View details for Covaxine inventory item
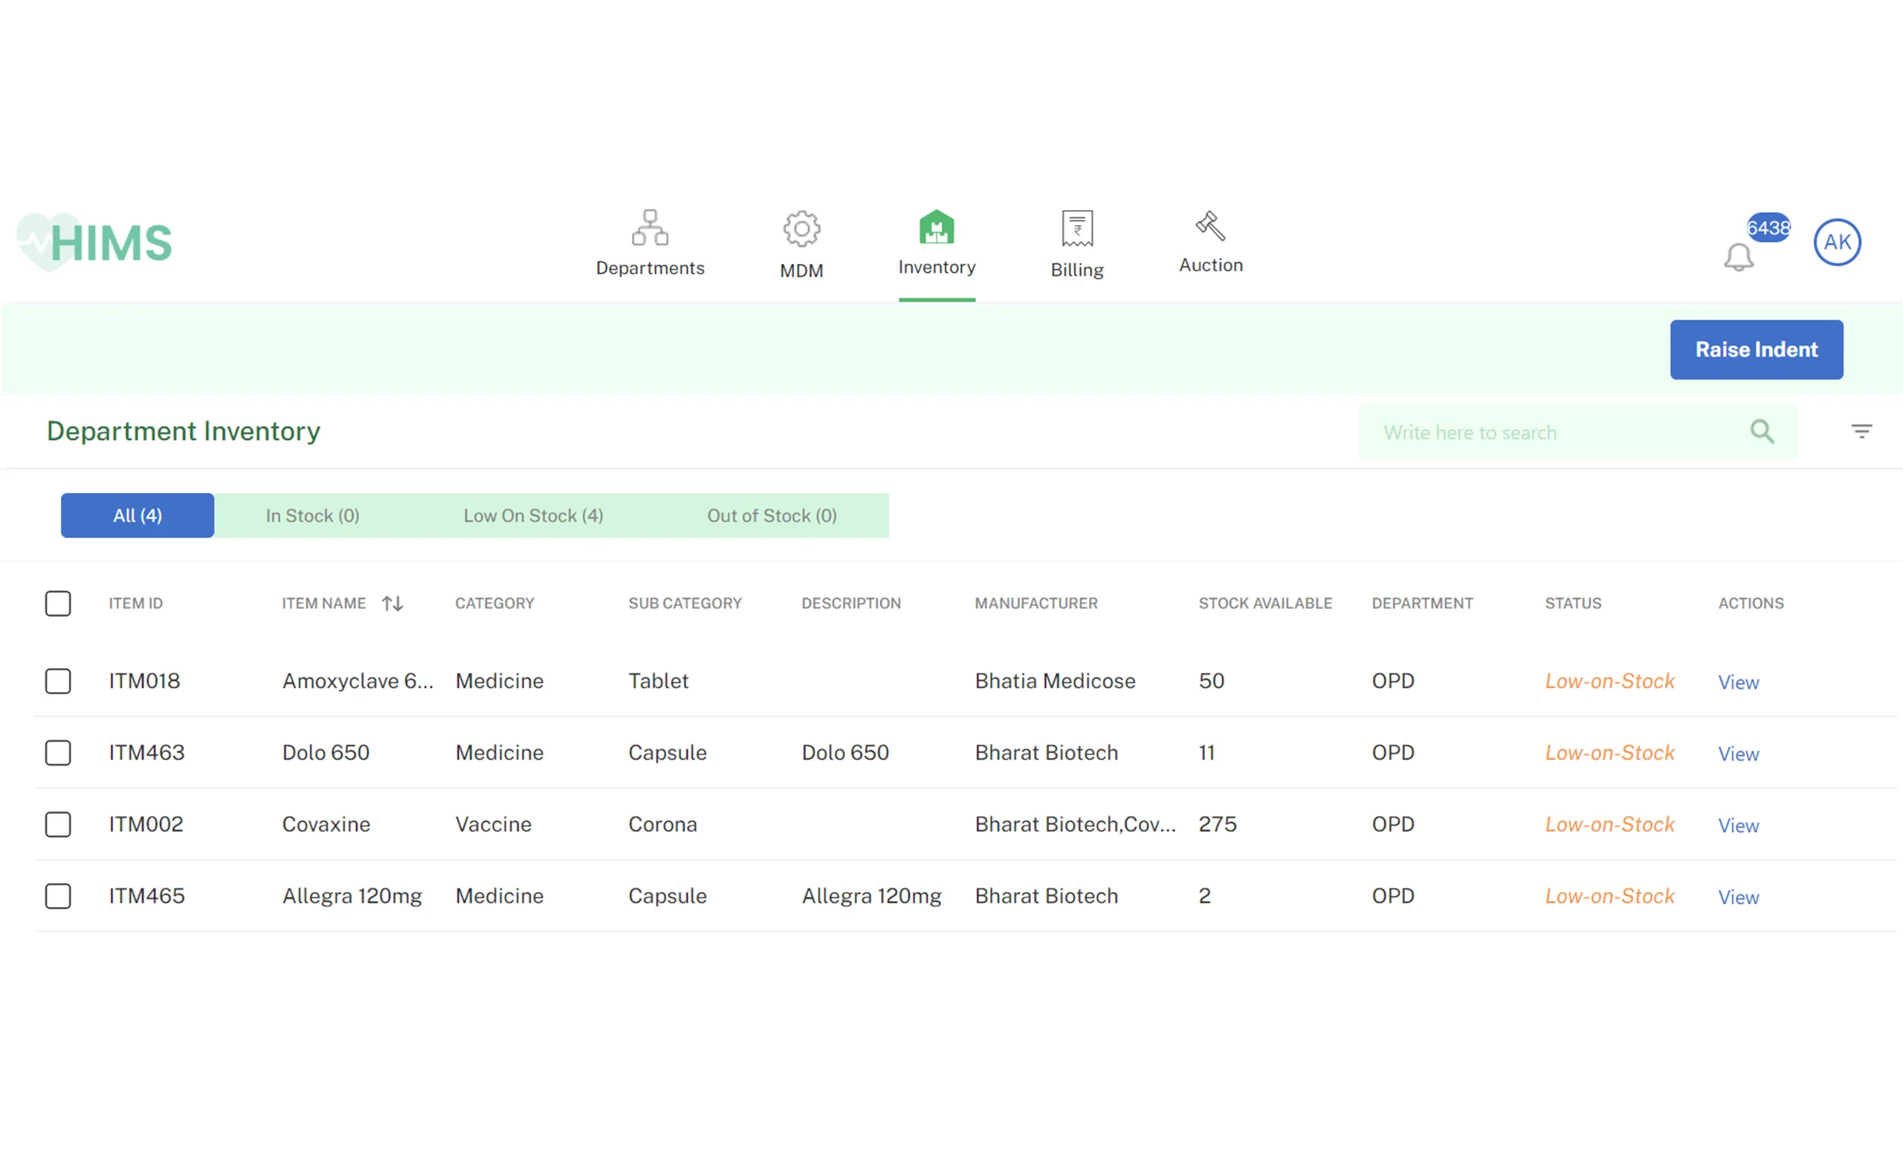Screen dimensions: 1903x1150 click(1740, 824)
